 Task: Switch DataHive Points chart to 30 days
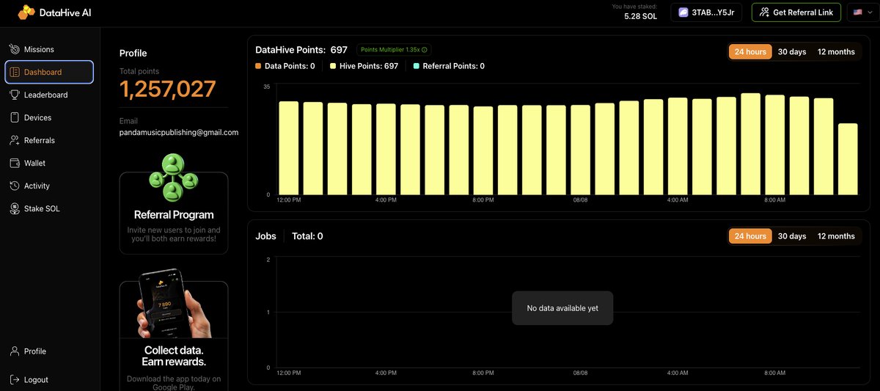point(792,52)
